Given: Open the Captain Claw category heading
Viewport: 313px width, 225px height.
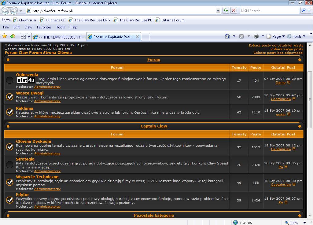Looking at the screenshot, I should (x=154, y=126).
